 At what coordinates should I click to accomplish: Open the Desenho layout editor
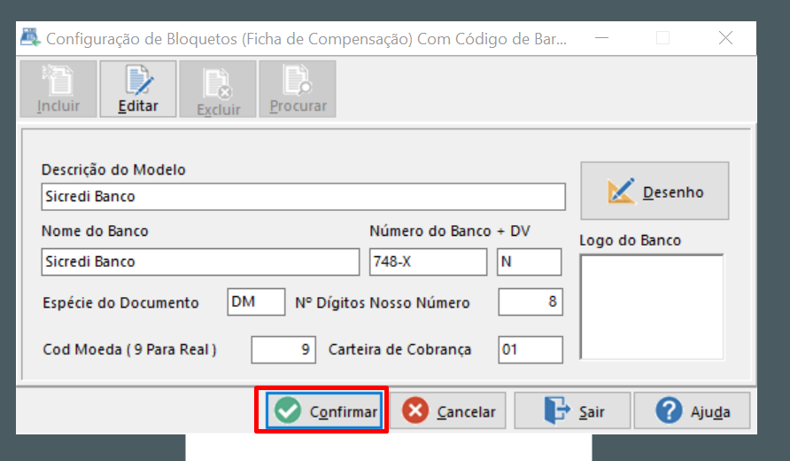tap(654, 191)
